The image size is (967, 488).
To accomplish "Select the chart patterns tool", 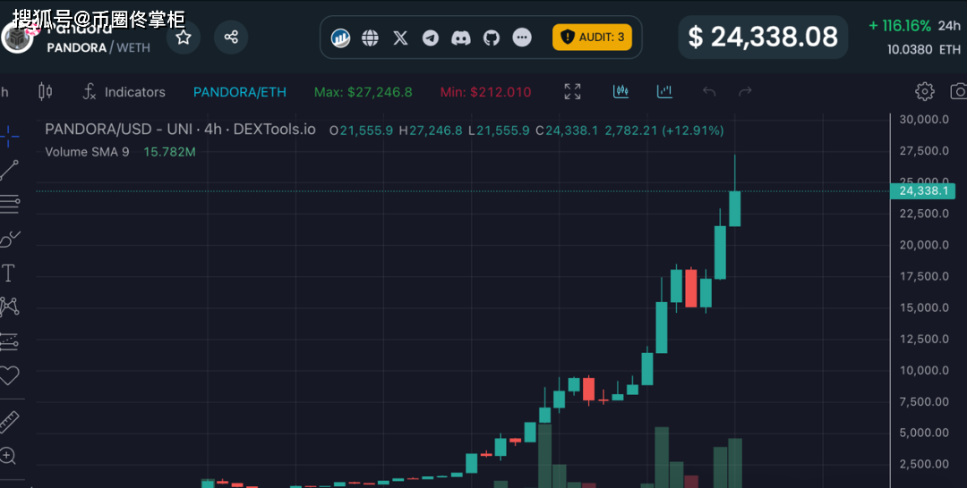I will click(x=9, y=307).
